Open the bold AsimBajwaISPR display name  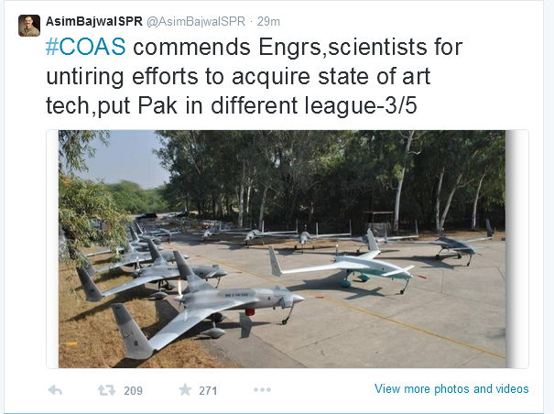click(94, 21)
